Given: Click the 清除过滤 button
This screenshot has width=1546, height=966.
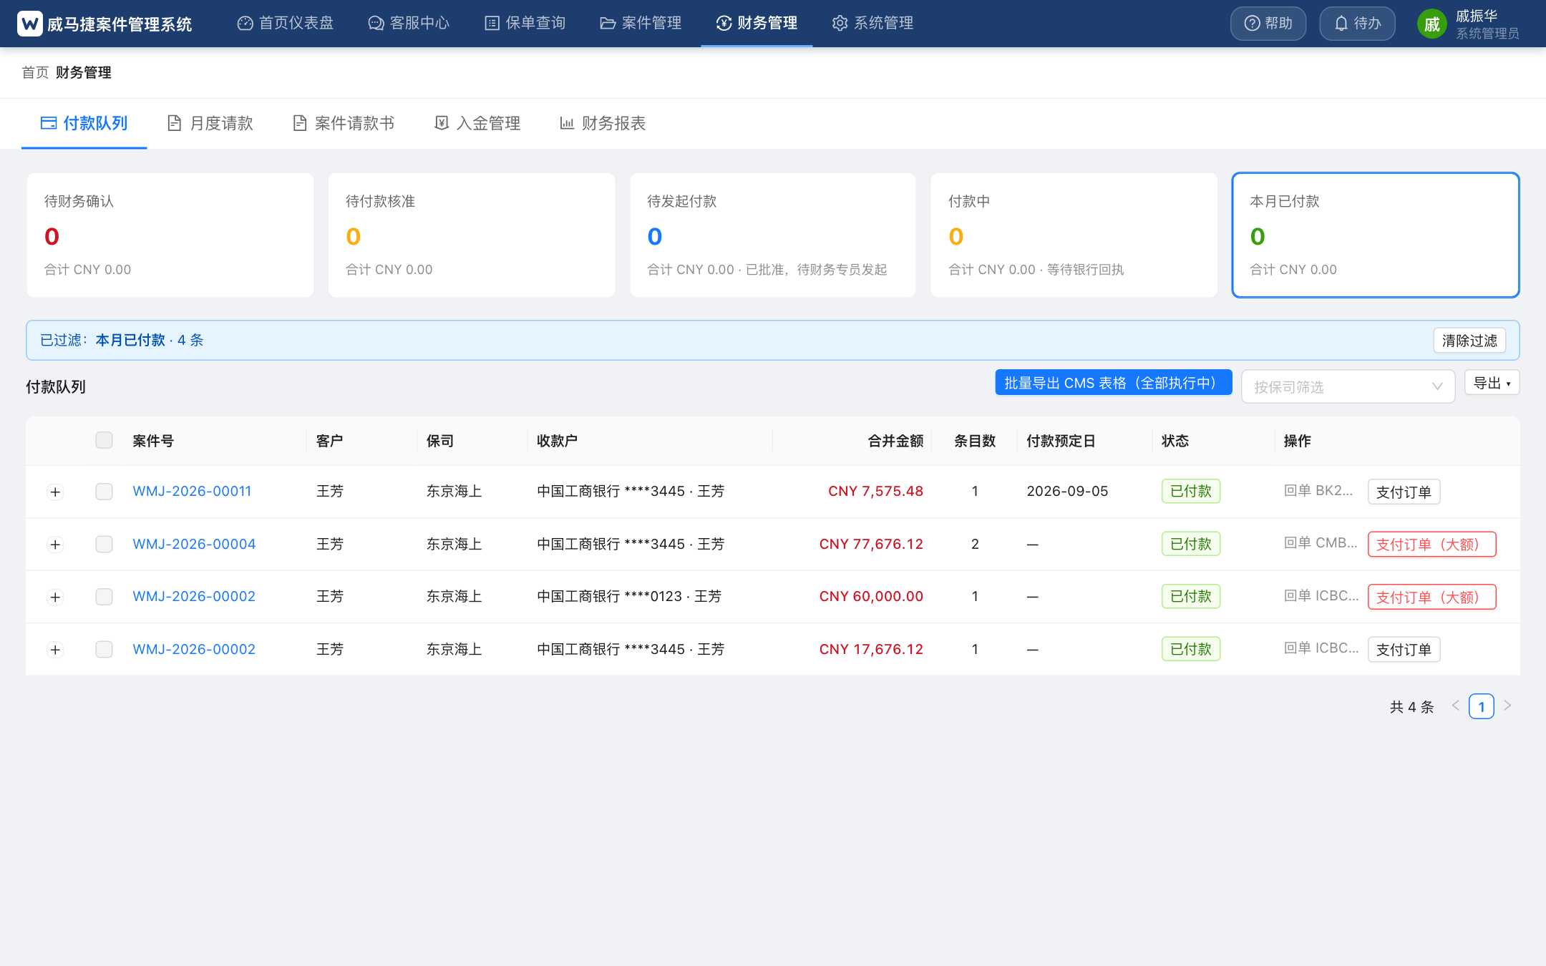Looking at the screenshot, I should [x=1469, y=341].
